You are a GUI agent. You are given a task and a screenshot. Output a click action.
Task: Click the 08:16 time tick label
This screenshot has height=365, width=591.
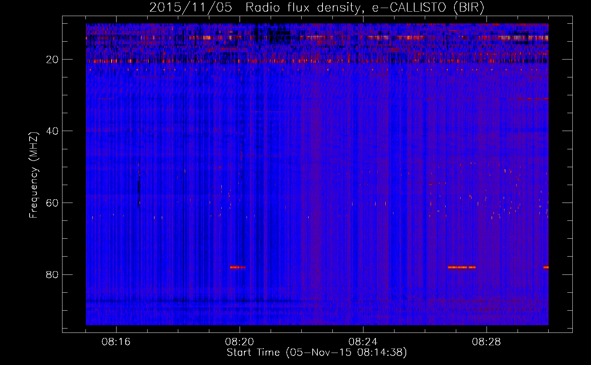(116, 342)
